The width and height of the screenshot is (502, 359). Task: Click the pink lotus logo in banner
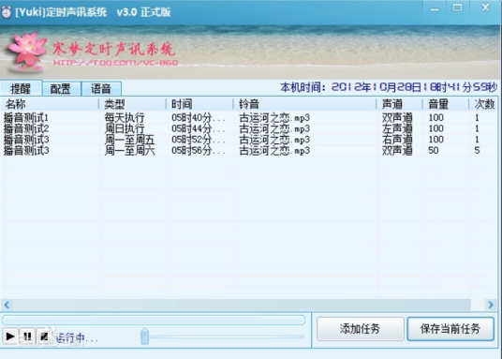click(x=27, y=52)
